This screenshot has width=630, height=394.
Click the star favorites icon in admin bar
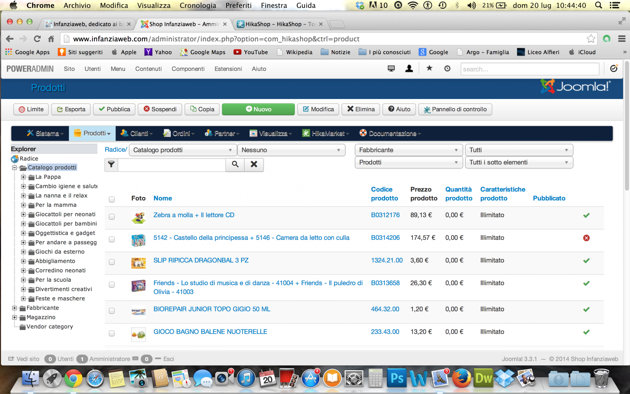click(x=429, y=68)
